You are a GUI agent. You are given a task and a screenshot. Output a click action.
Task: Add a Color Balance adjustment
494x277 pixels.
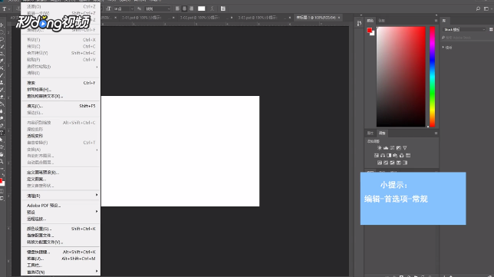383,155
